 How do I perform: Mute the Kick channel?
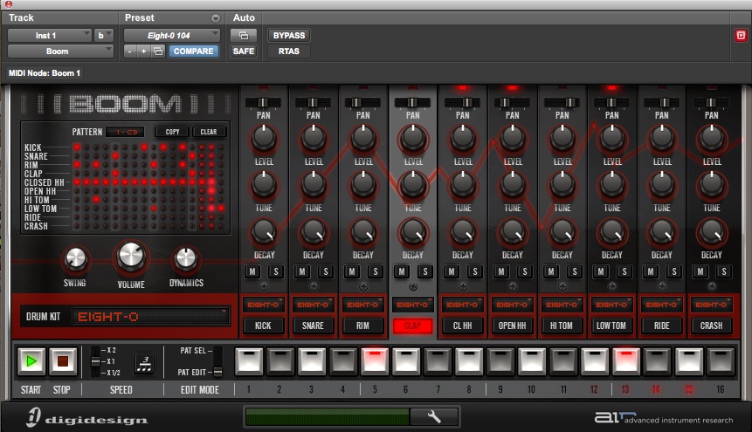[x=252, y=272]
